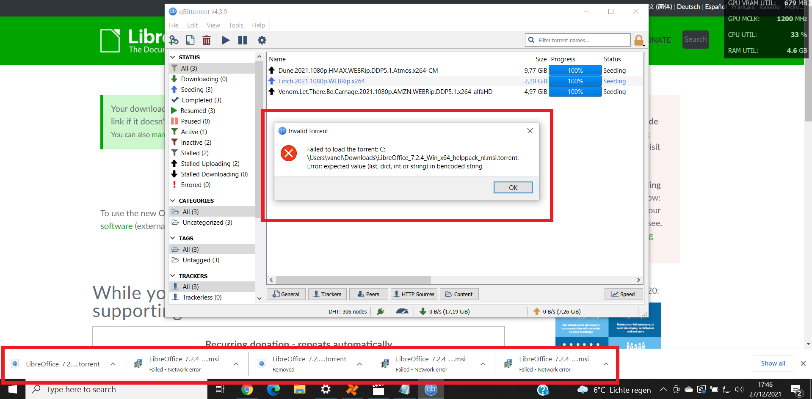
Task: Collapse the TAGS section in sidebar
Action: coord(173,238)
